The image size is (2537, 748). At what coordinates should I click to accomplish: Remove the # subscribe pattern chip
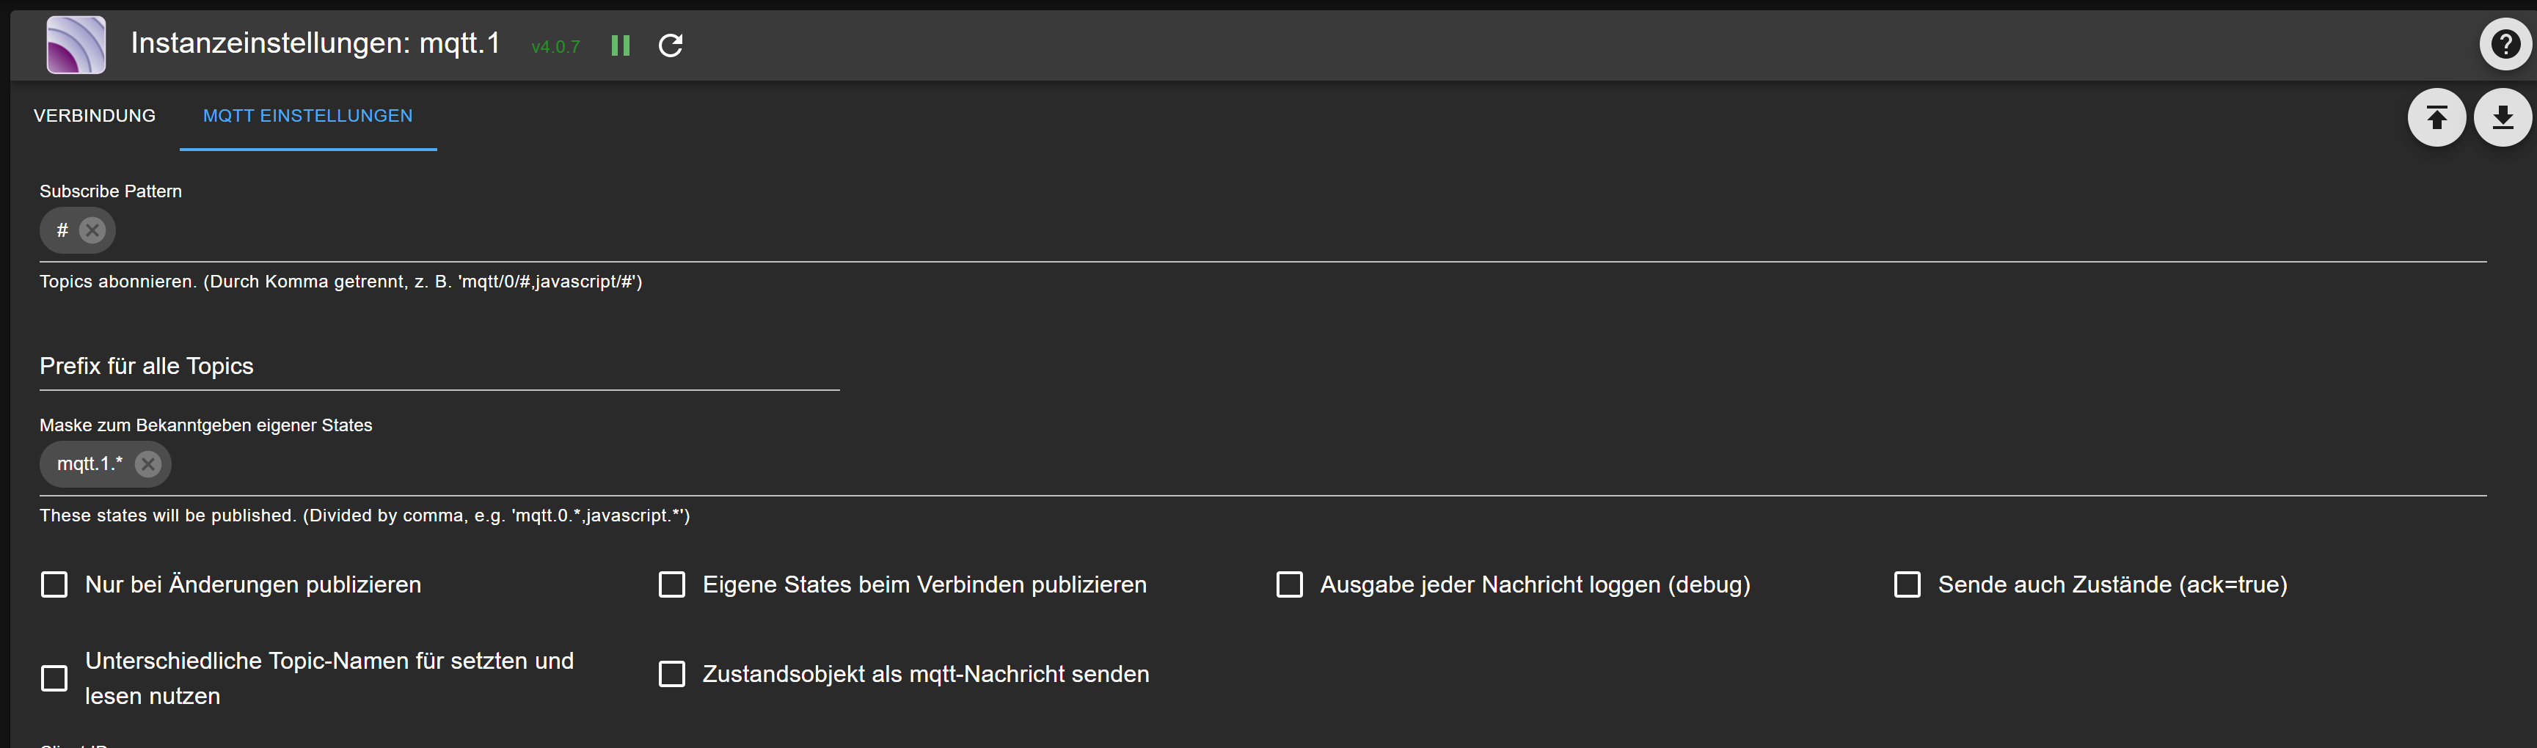92,230
